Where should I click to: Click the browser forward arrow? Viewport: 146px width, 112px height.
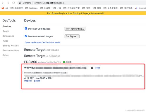(8, 3)
